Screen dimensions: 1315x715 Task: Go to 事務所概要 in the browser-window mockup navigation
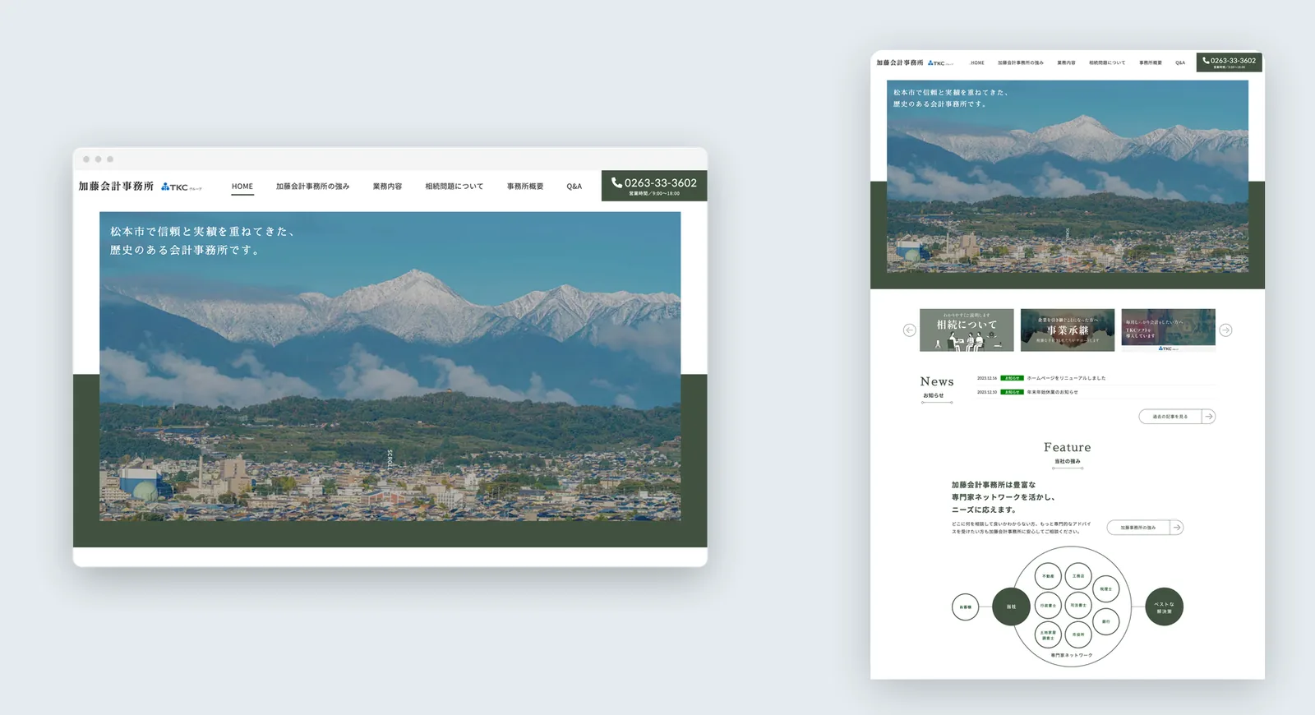coord(525,187)
